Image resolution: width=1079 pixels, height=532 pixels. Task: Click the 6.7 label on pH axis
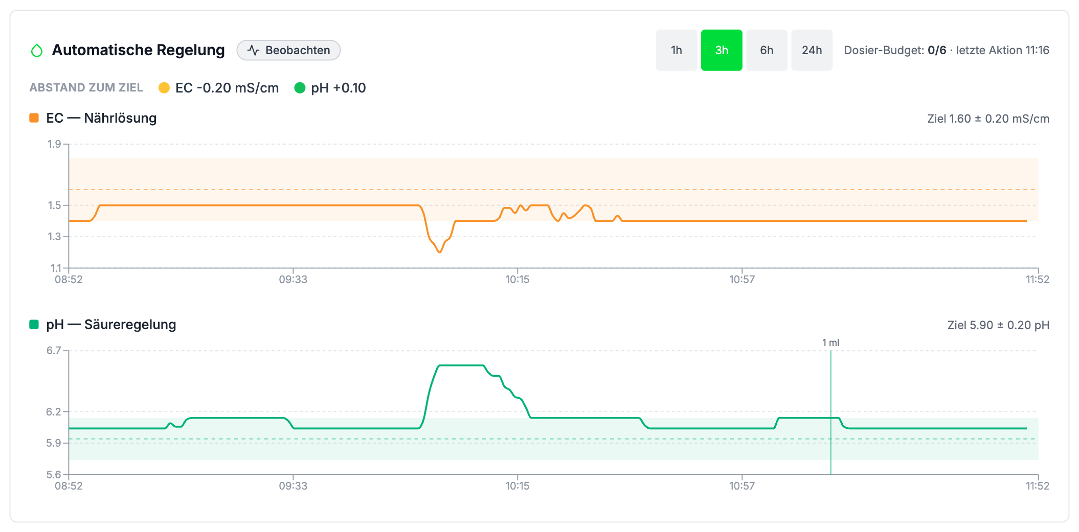point(54,351)
